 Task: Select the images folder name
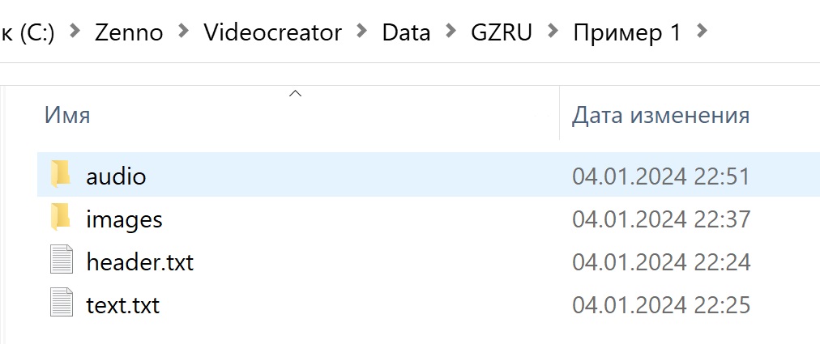(x=124, y=219)
